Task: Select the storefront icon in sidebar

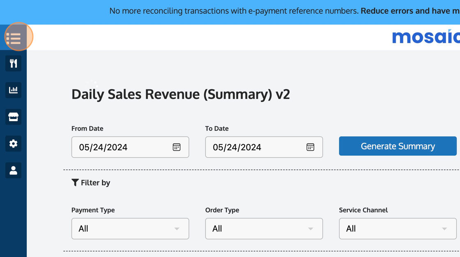Action: pos(14,117)
